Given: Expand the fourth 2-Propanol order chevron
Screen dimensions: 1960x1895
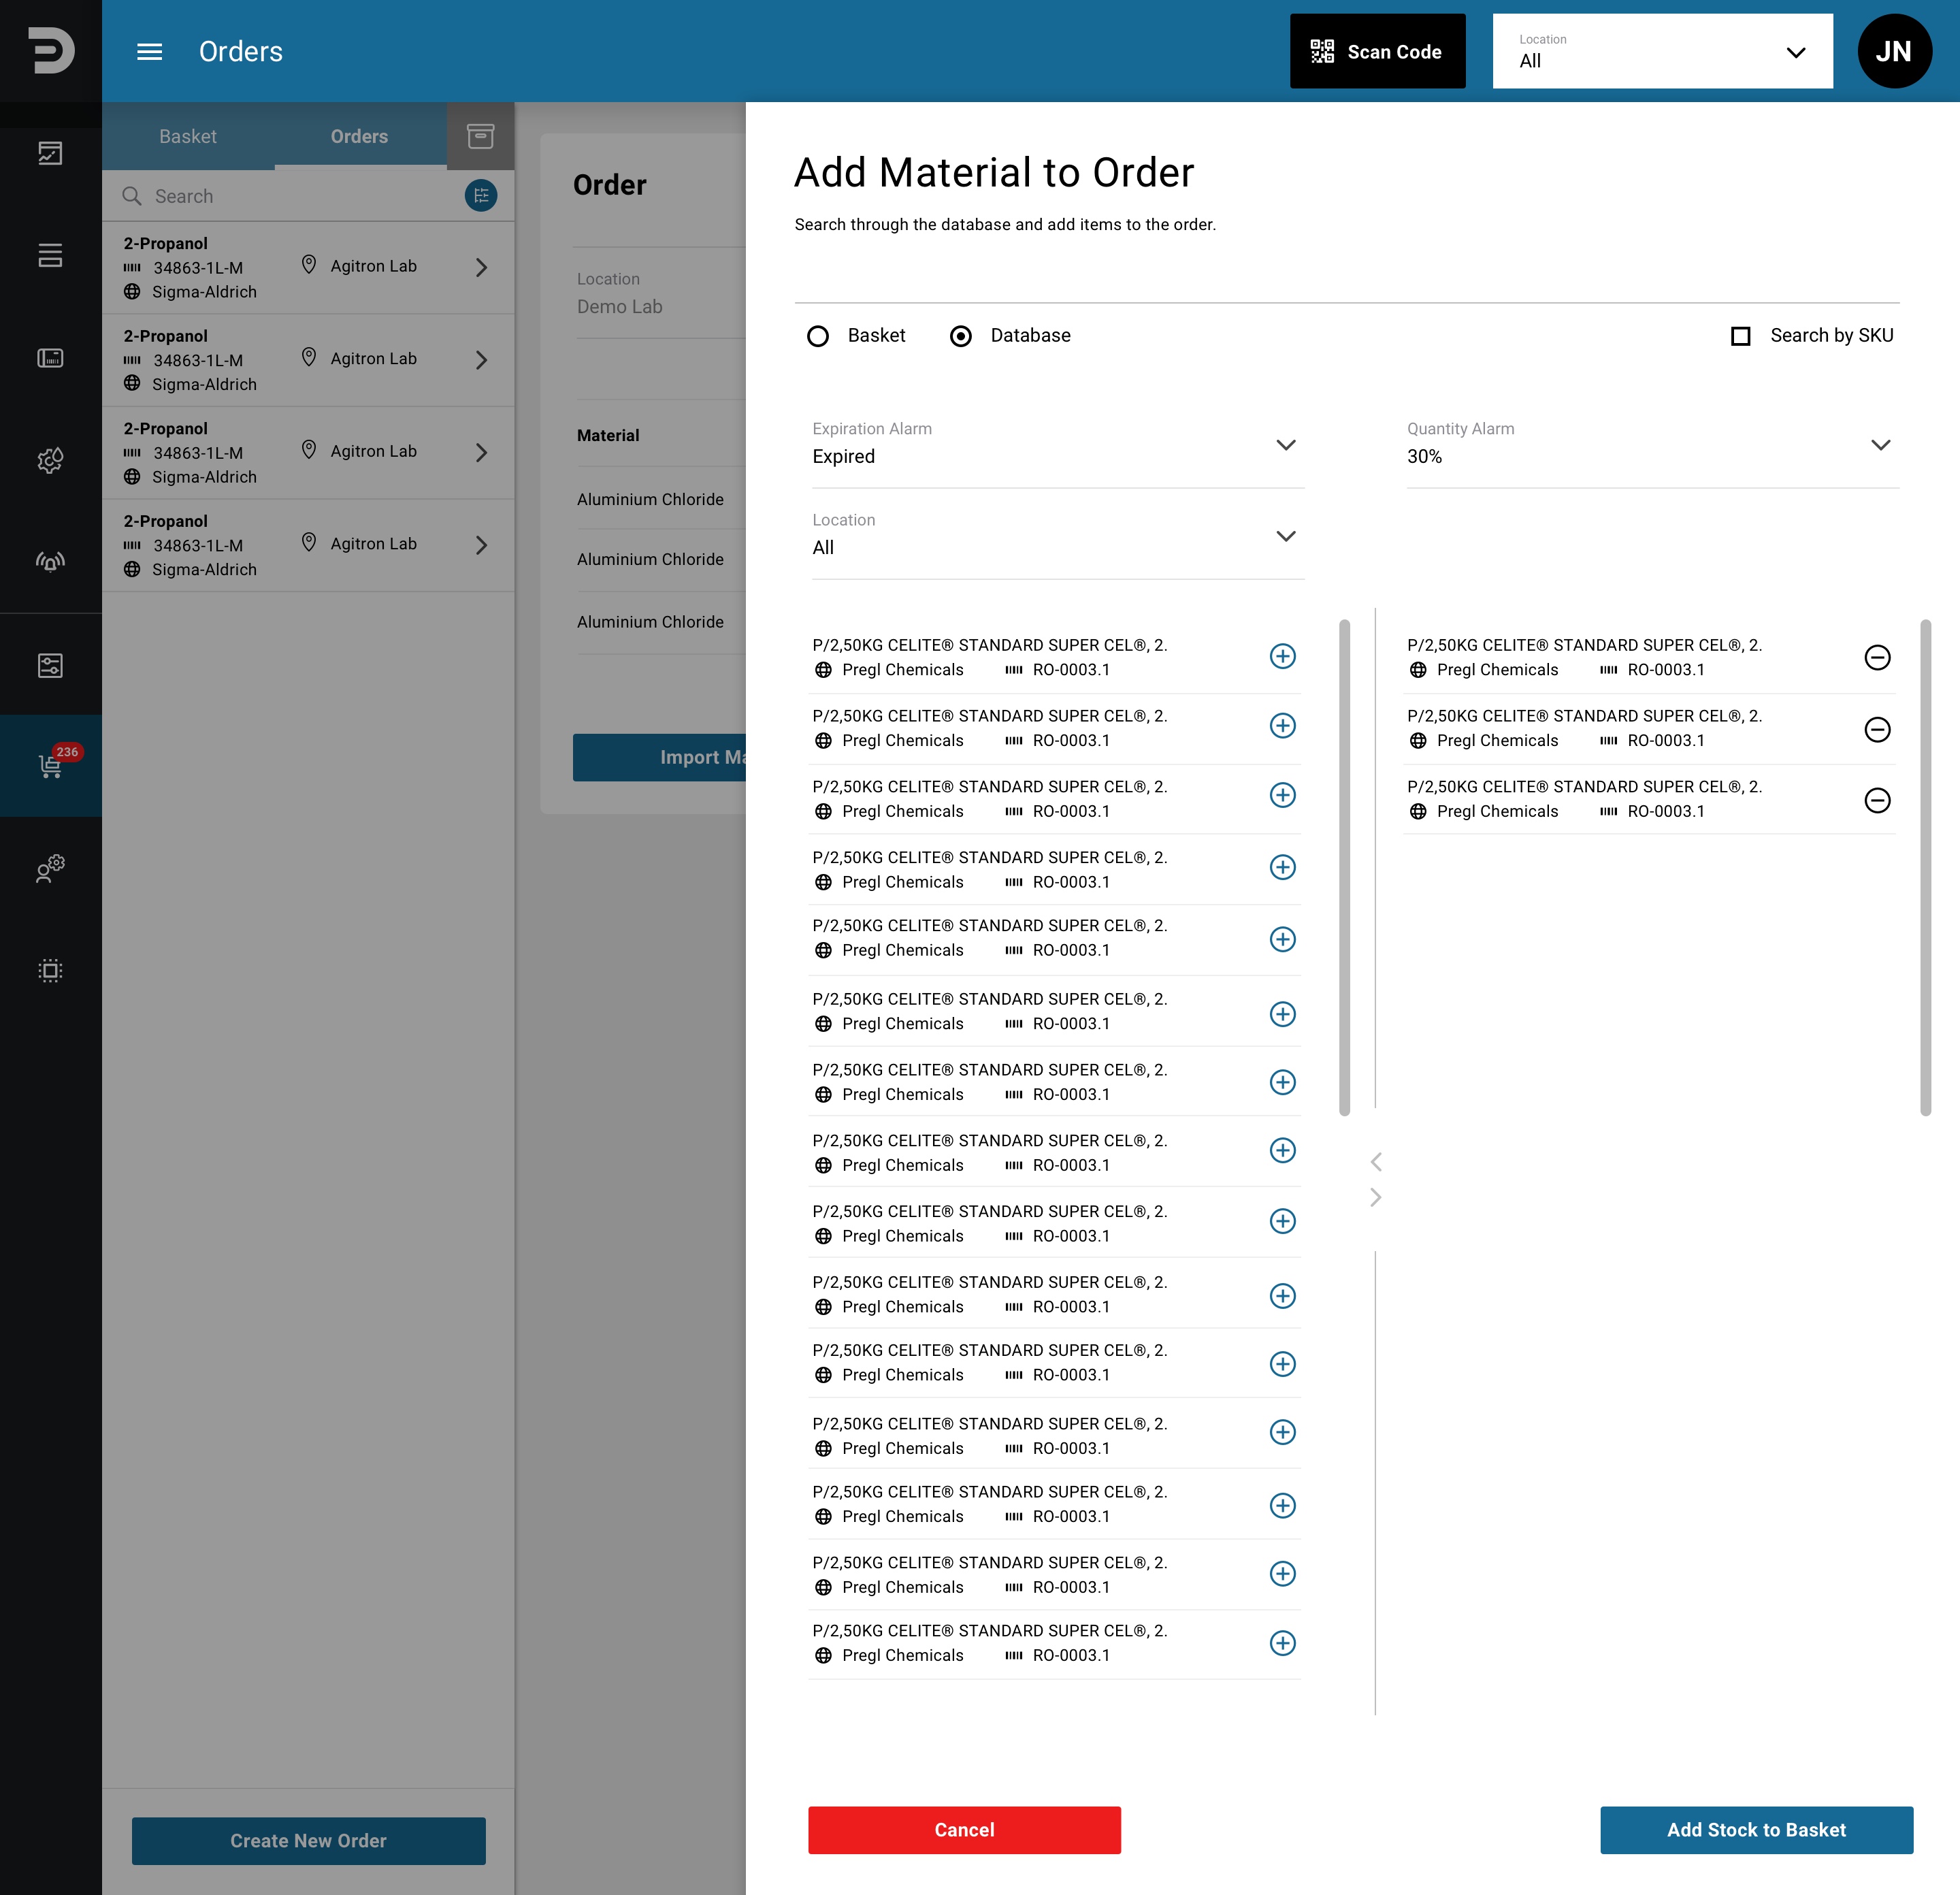Looking at the screenshot, I should (x=481, y=545).
